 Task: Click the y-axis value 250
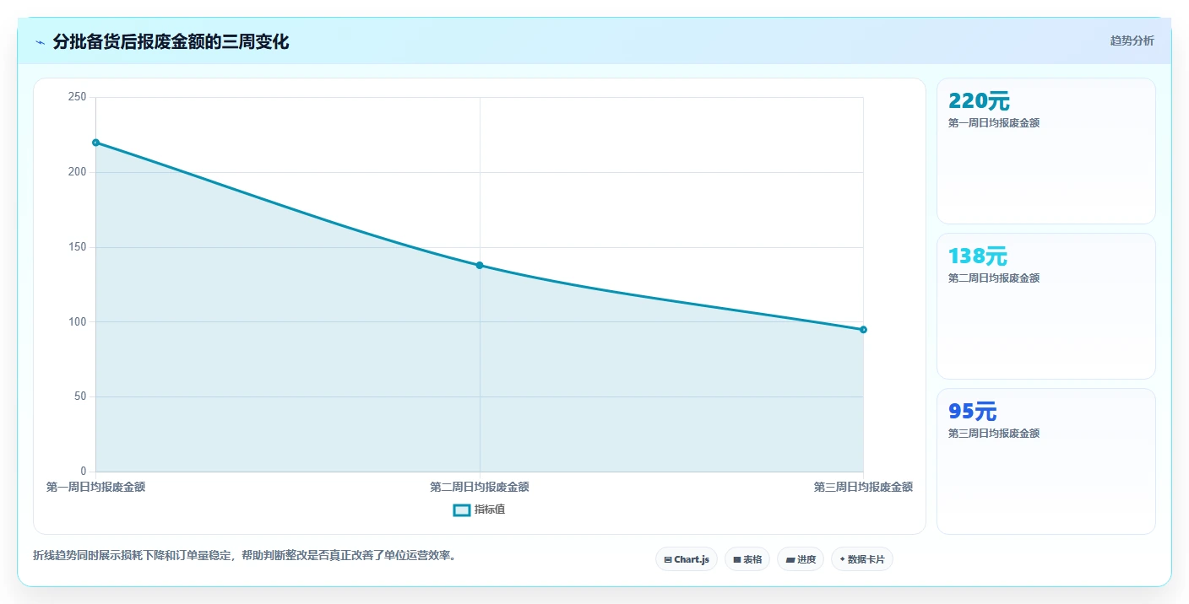tap(78, 97)
